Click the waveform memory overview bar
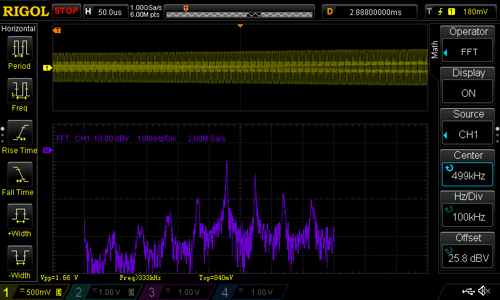The width and height of the screenshot is (500, 300). click(x=239, y=12)
